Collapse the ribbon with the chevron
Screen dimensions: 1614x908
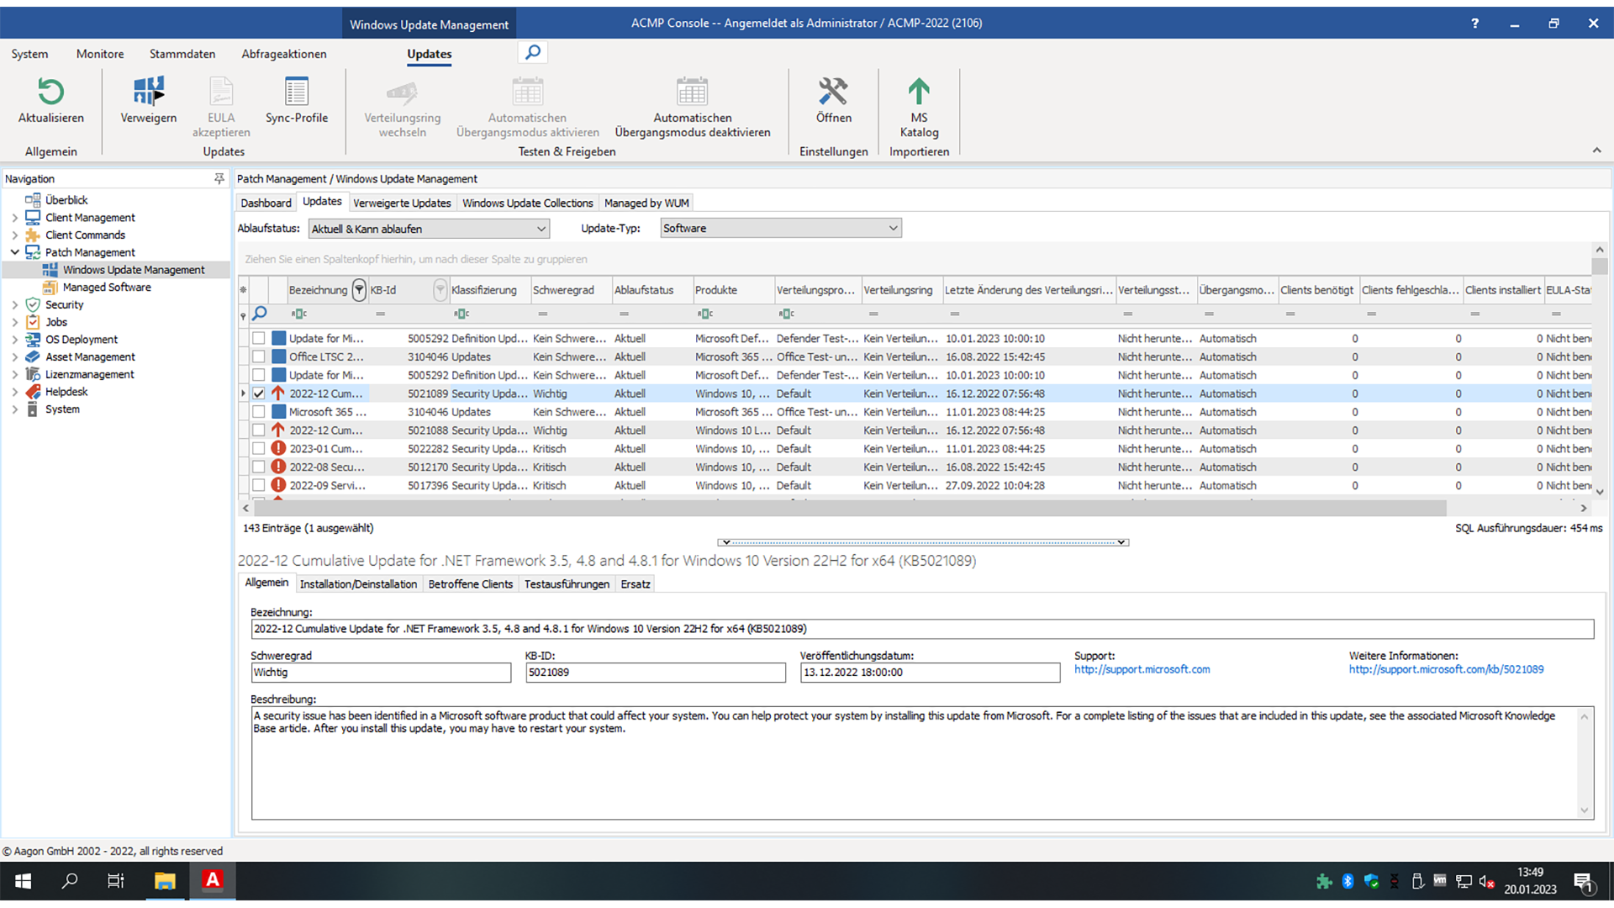(1596, 150)
